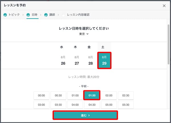Pick the 00:00 time slot
The width and height of the screenshot is (171, 123).
click(41, 96)
